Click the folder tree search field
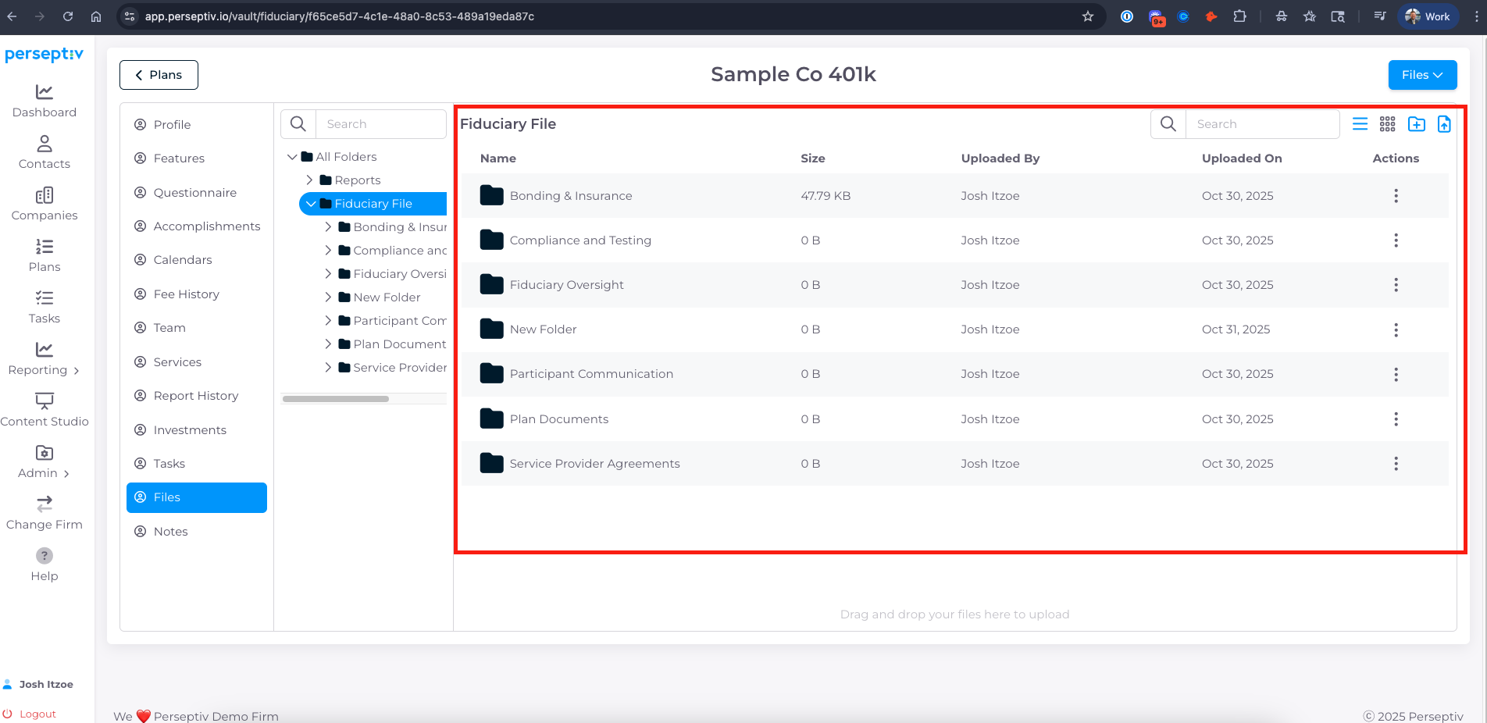1487x723 pixels. click(x=380, y=124)
